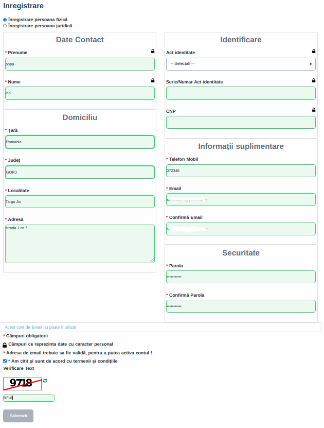The width and height of the screenshot is (324, 428).
Task: Click the Parola password field
Action: 241,277
